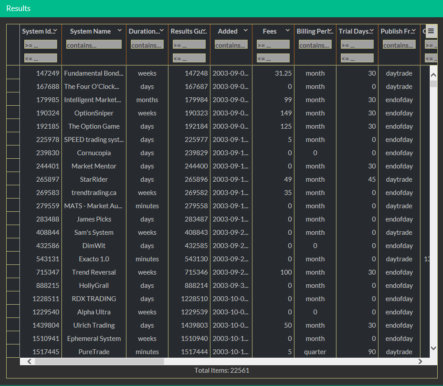Focus Results Guid maximum filter field

coord(189,58)
